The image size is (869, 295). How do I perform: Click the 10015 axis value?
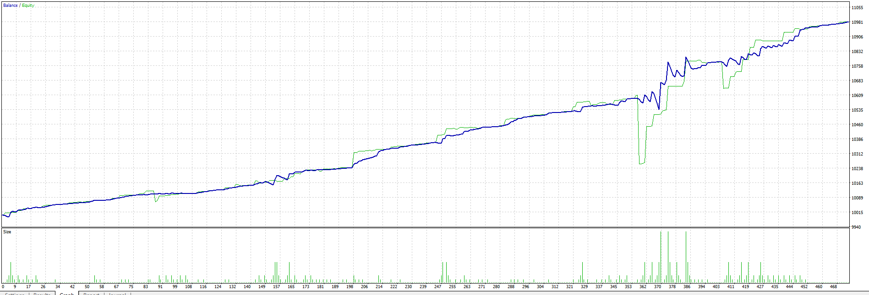click(x=857, y=212)
